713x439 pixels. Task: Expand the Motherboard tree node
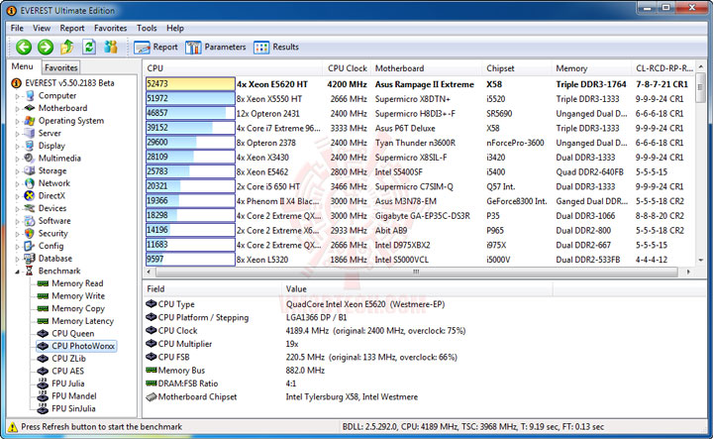coord(17,109)
